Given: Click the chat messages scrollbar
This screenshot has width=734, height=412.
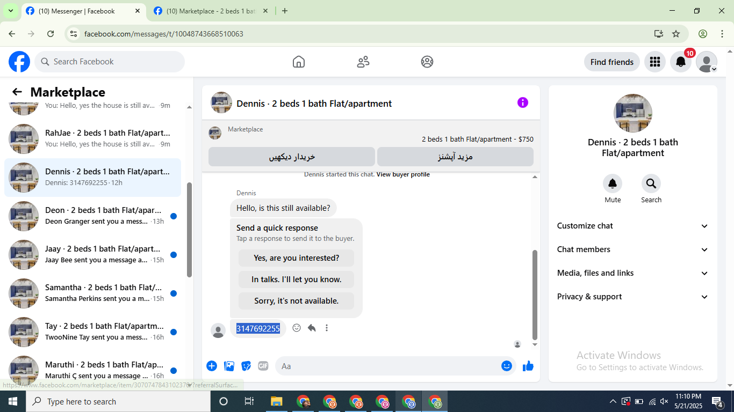Looking at the screenshot, I should pos(535,295).
